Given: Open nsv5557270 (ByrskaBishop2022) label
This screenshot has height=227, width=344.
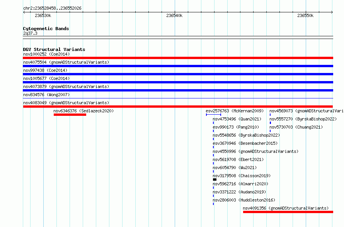Looking at the screenshot, I should 303,119.
